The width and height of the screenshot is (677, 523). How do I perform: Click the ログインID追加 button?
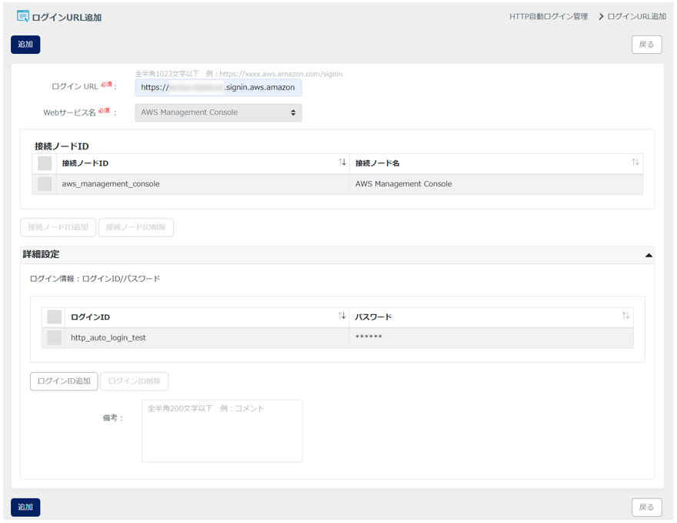64,381
